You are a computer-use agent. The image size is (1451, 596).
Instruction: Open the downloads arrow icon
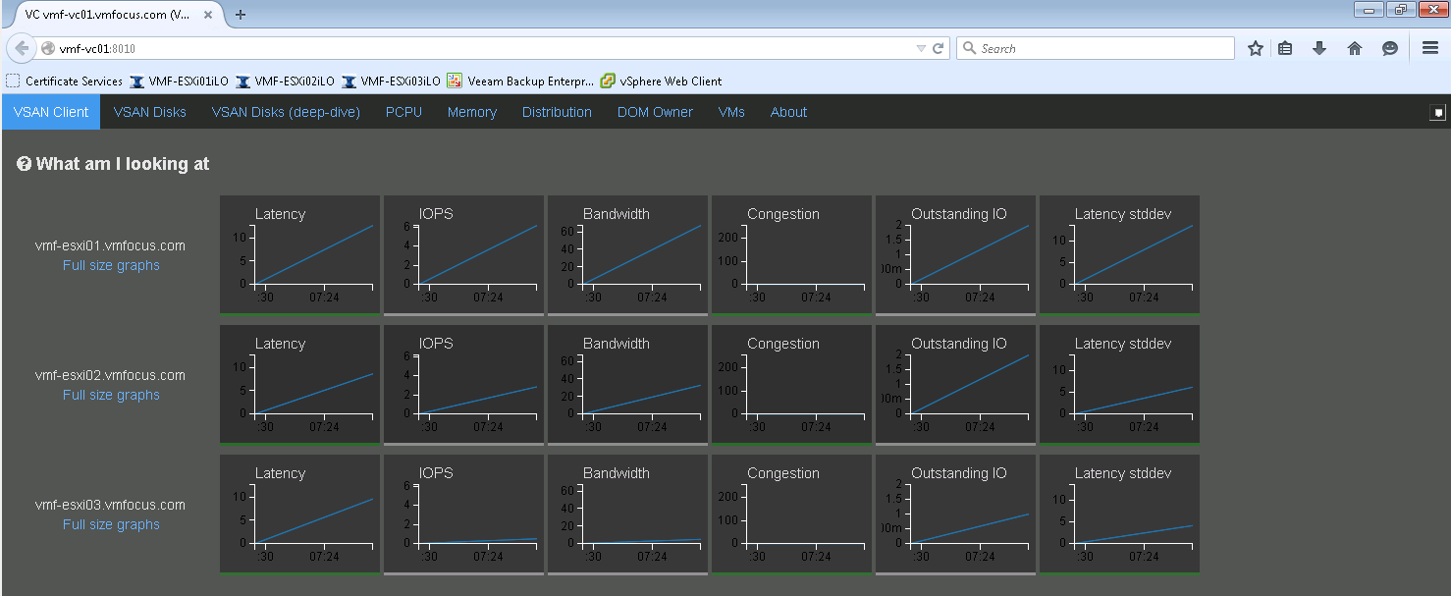[1319, 48]
